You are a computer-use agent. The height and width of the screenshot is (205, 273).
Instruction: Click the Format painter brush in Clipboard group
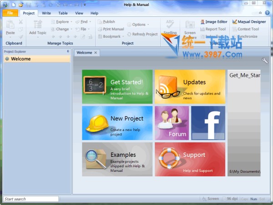(x=21, y=36)
